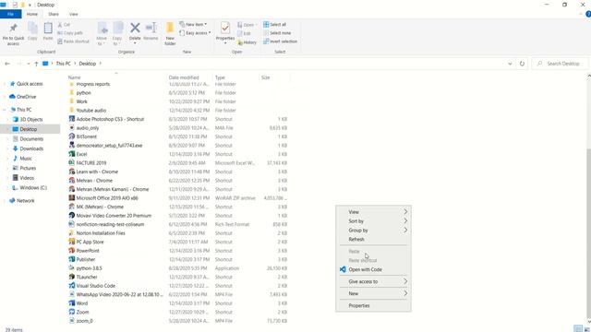The image size is (591, 332).
Task: Sort by Date modified column header
Action: click(184, 77)
